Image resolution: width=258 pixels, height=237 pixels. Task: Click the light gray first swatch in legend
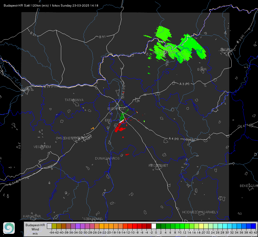[49, 226]
